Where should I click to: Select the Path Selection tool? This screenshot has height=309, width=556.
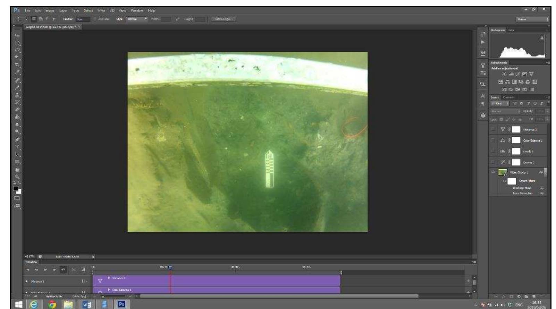click(17, 154)
